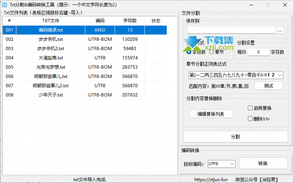Click the 测试 button

[x=268, y=86]
